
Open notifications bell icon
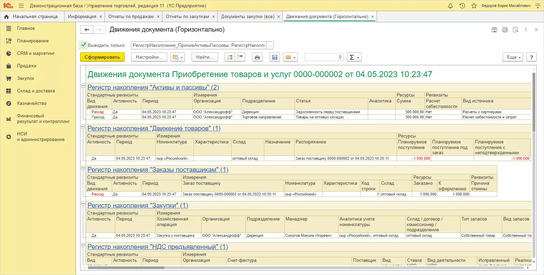[x=450, y=6]
